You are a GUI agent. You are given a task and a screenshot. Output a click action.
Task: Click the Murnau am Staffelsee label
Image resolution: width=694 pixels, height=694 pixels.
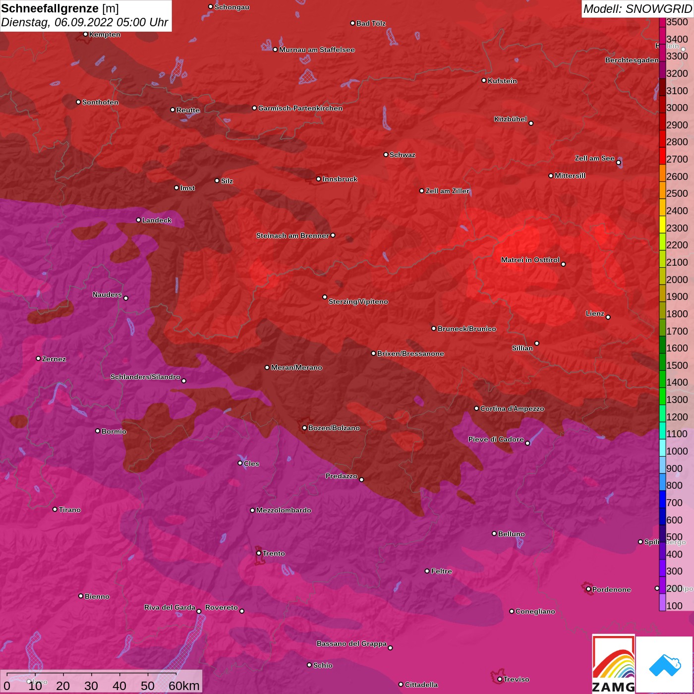click(317, 50)
